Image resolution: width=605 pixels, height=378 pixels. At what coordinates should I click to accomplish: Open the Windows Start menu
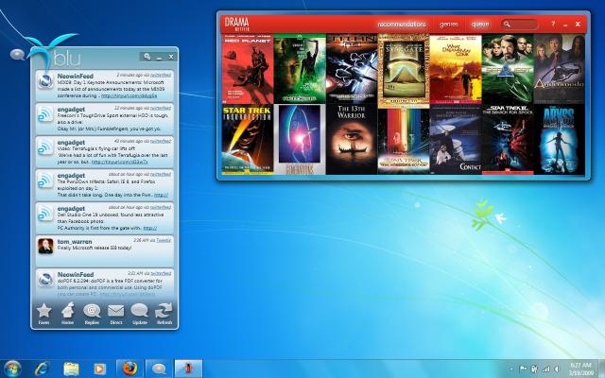[13, 369]
